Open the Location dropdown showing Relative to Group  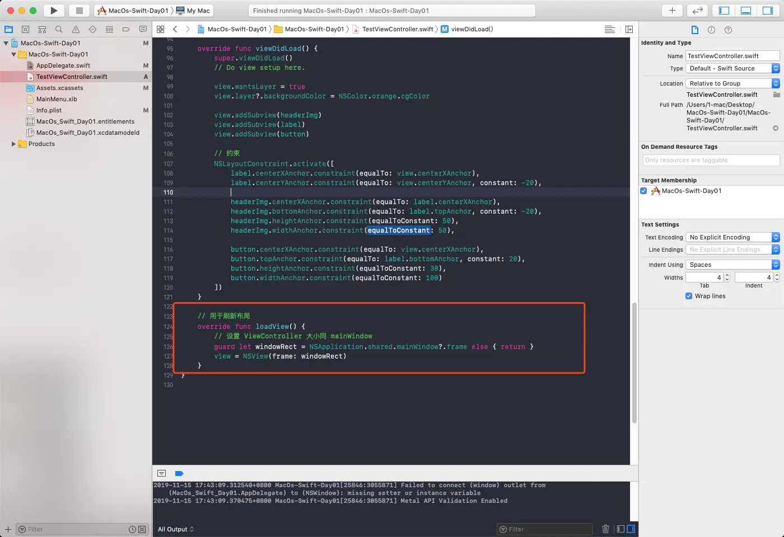tap(732, 83)
